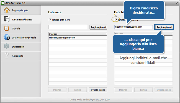The image size is (180, 103).
Task: Open the Pagina principale section
Action: pyautogui.click(x=21, y=10)
